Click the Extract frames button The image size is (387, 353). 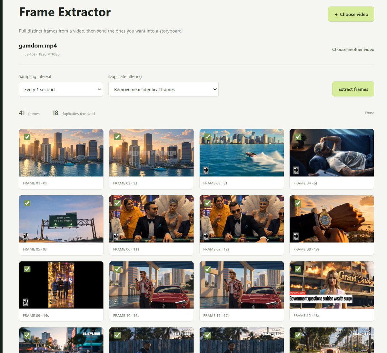tap(353, 89)
